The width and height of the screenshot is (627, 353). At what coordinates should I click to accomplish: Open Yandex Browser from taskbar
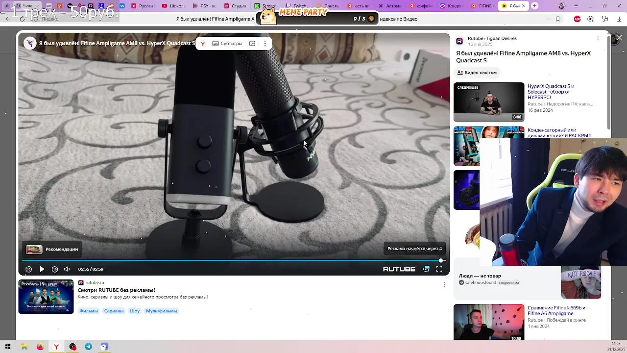pos(56,347)
